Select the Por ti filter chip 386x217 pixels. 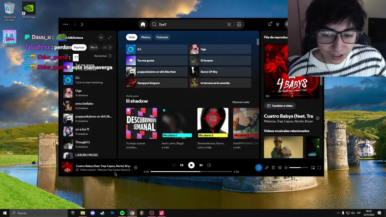click(94, 47)
